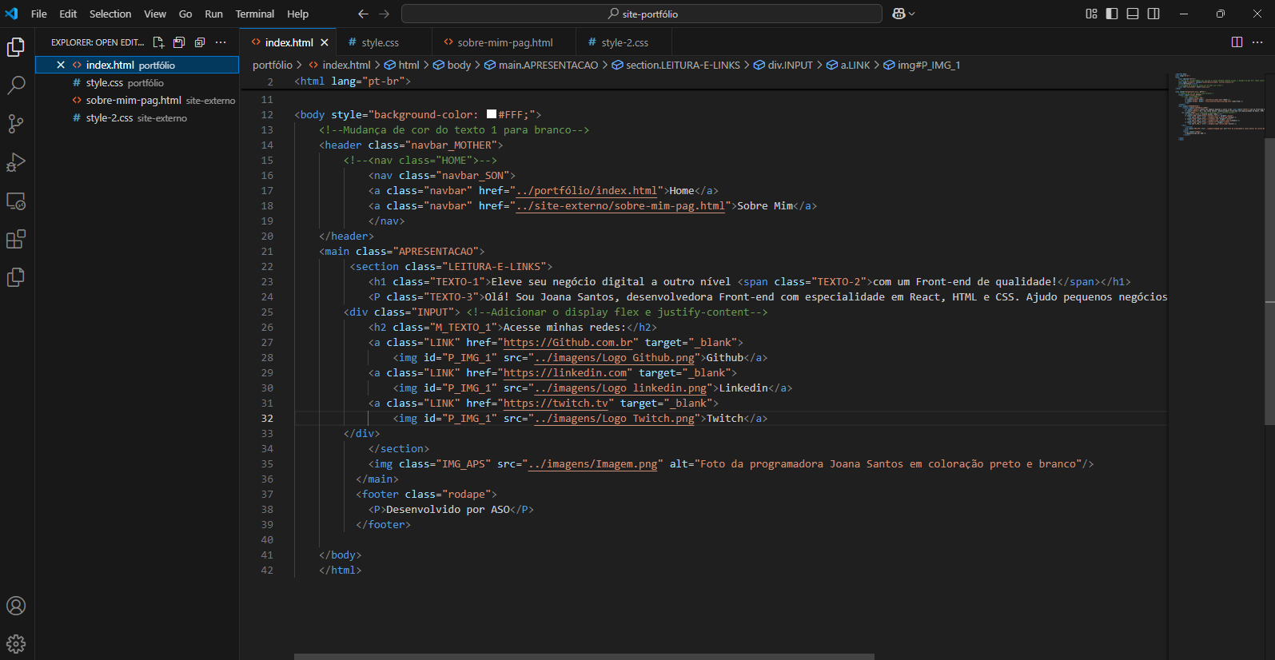
Task: Select index.html in Open Editors list
Action: click(137, 65)
